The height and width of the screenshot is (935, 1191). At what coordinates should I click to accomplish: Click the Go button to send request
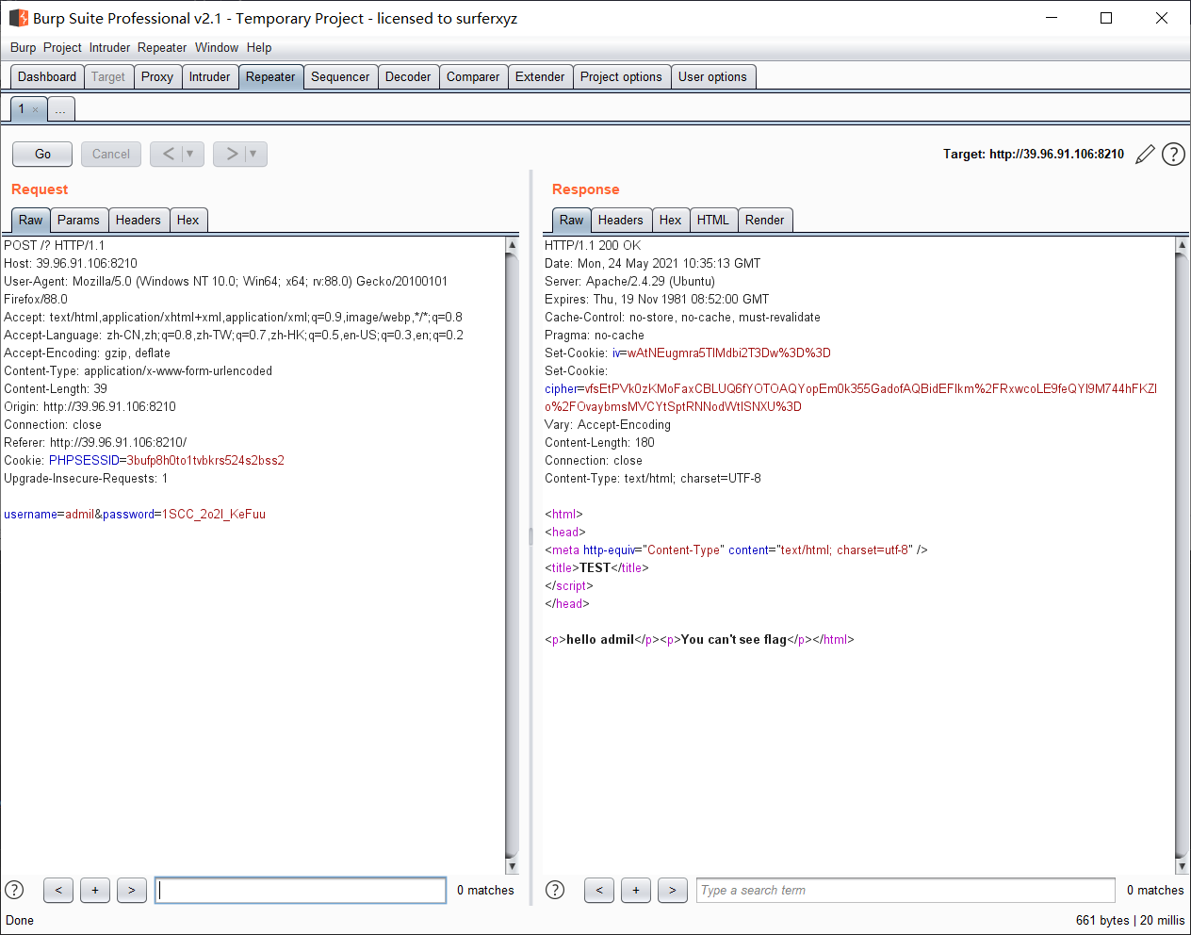[x=42, y=154]
